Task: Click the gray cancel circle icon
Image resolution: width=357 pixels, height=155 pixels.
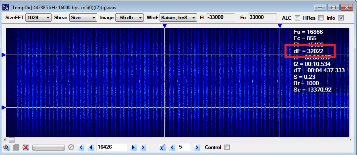Action: pyautogui.click(x=71, y=147)
